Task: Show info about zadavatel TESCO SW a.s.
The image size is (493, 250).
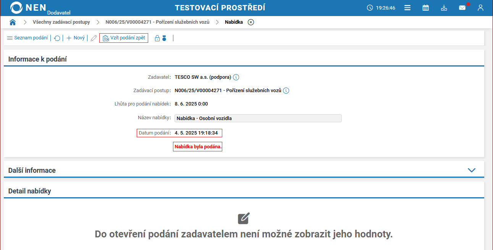Action: click(236, 77)
